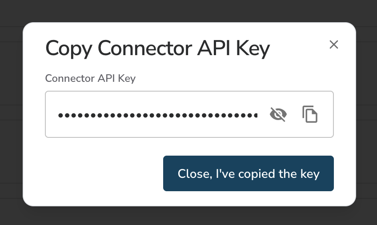The image size is (377, 225).
Task: Close the Copy Connector API Key modal
Action: click(x=334, y=44)
